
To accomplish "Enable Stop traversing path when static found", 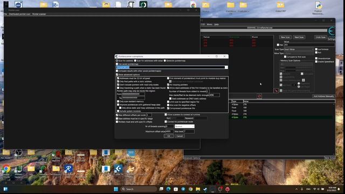I will pyautogui.click(x=118, y=88).
